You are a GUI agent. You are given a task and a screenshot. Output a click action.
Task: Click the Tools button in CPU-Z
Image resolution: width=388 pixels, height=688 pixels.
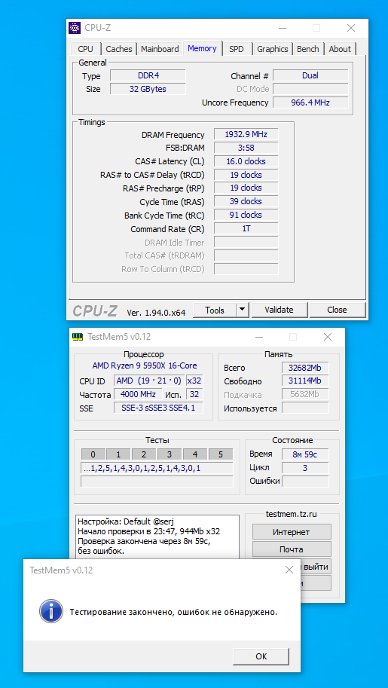[215, 310]
